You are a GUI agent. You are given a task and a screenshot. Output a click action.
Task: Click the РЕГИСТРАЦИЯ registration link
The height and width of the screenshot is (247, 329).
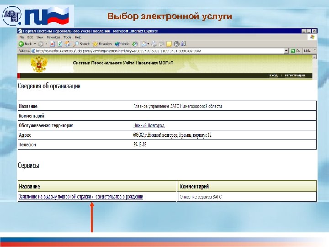pos(295,75)
